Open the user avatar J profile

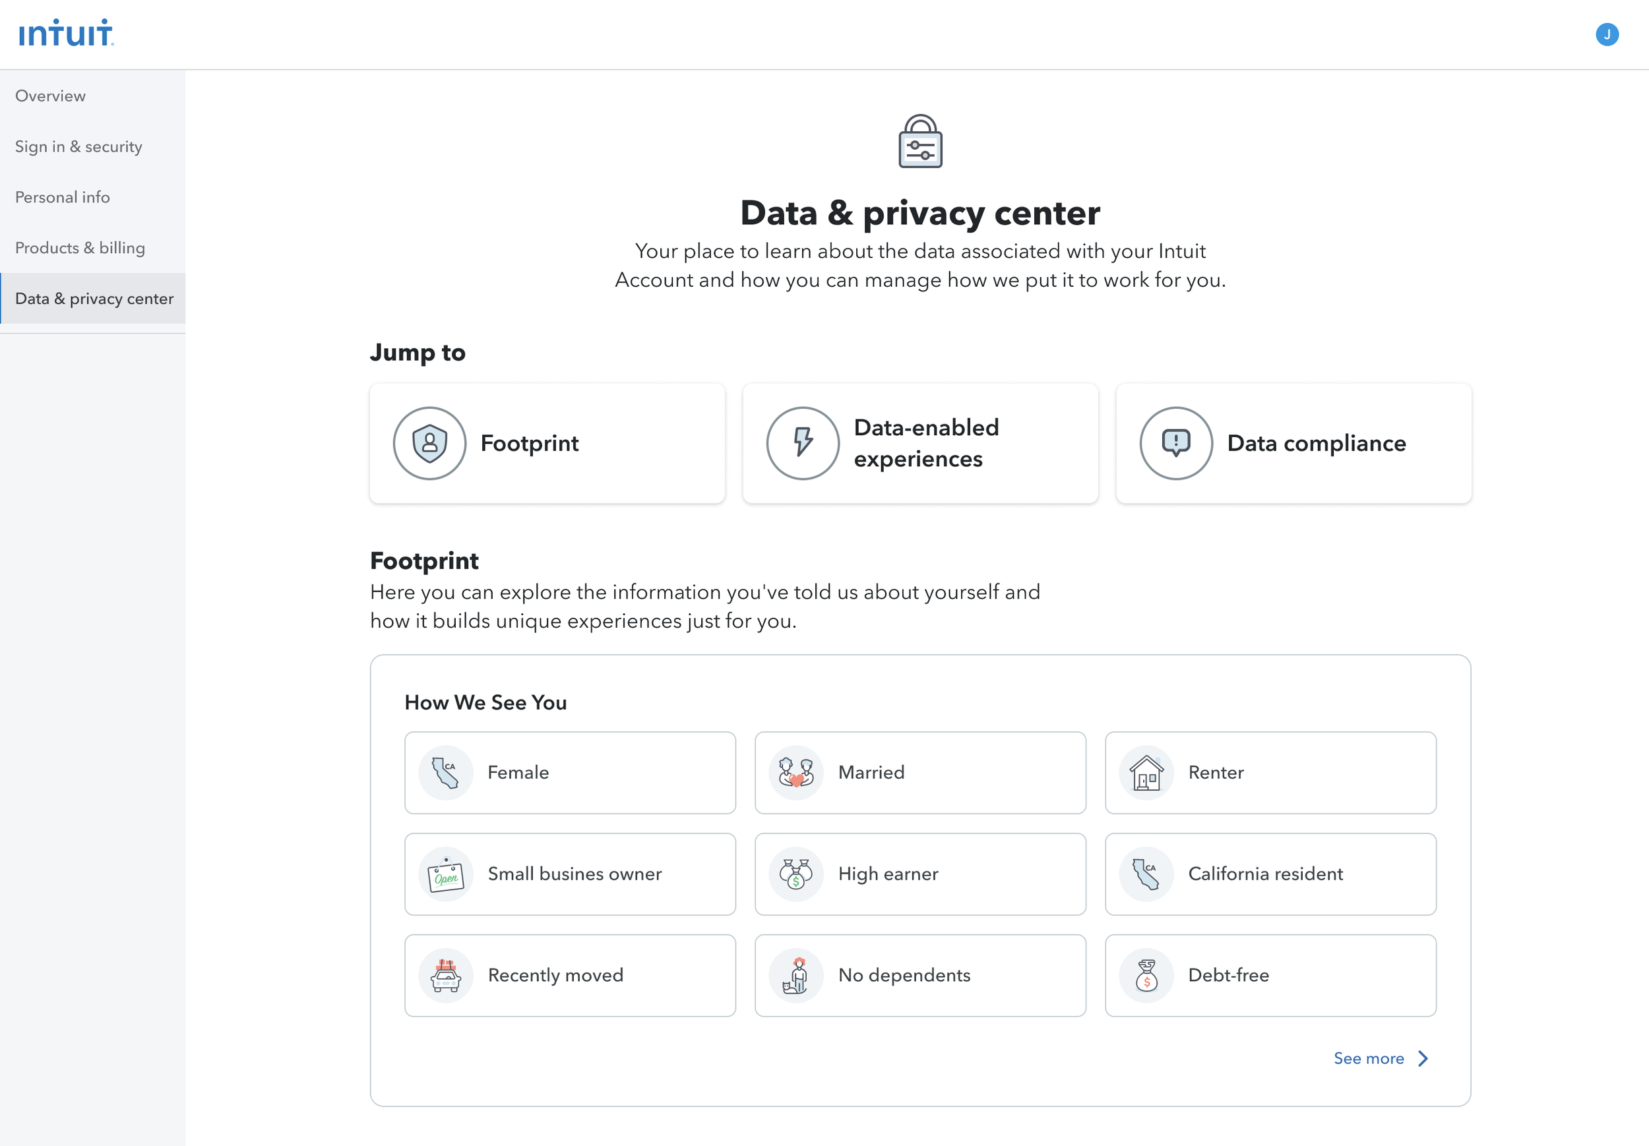click(1607, 34)
